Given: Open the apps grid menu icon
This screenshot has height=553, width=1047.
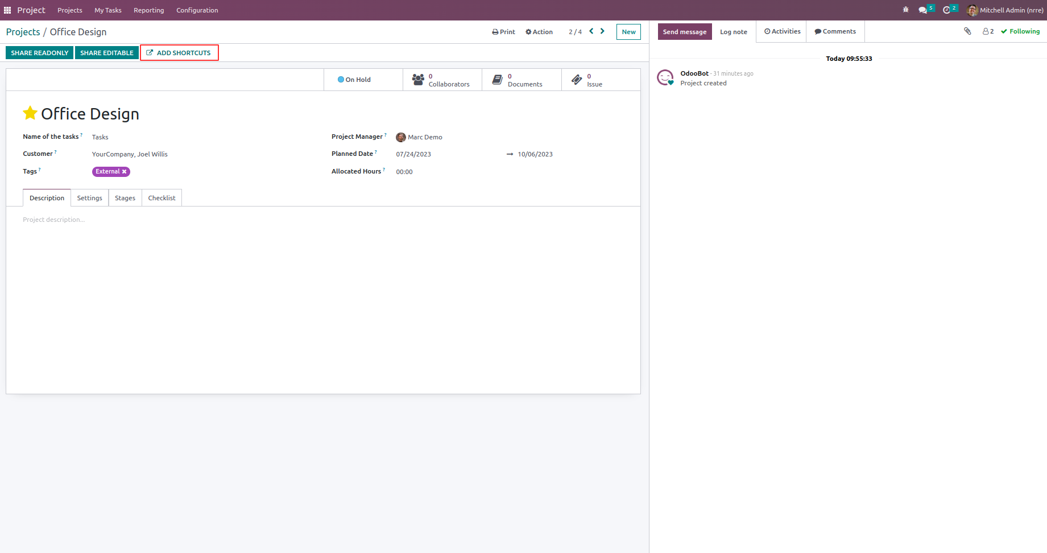Looking at the screenshot, I should click(7, 10).
